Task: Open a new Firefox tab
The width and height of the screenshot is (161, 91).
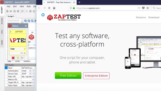Action: (x=79, y=2)
